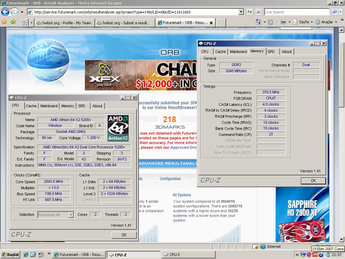This screenshot has width=345, height=259.
Task: Refresh the page with the green arrows icon
Action: [x=250, y=12]
